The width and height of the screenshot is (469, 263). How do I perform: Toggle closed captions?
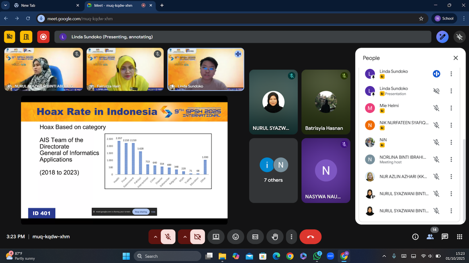[x=255, y=236]
